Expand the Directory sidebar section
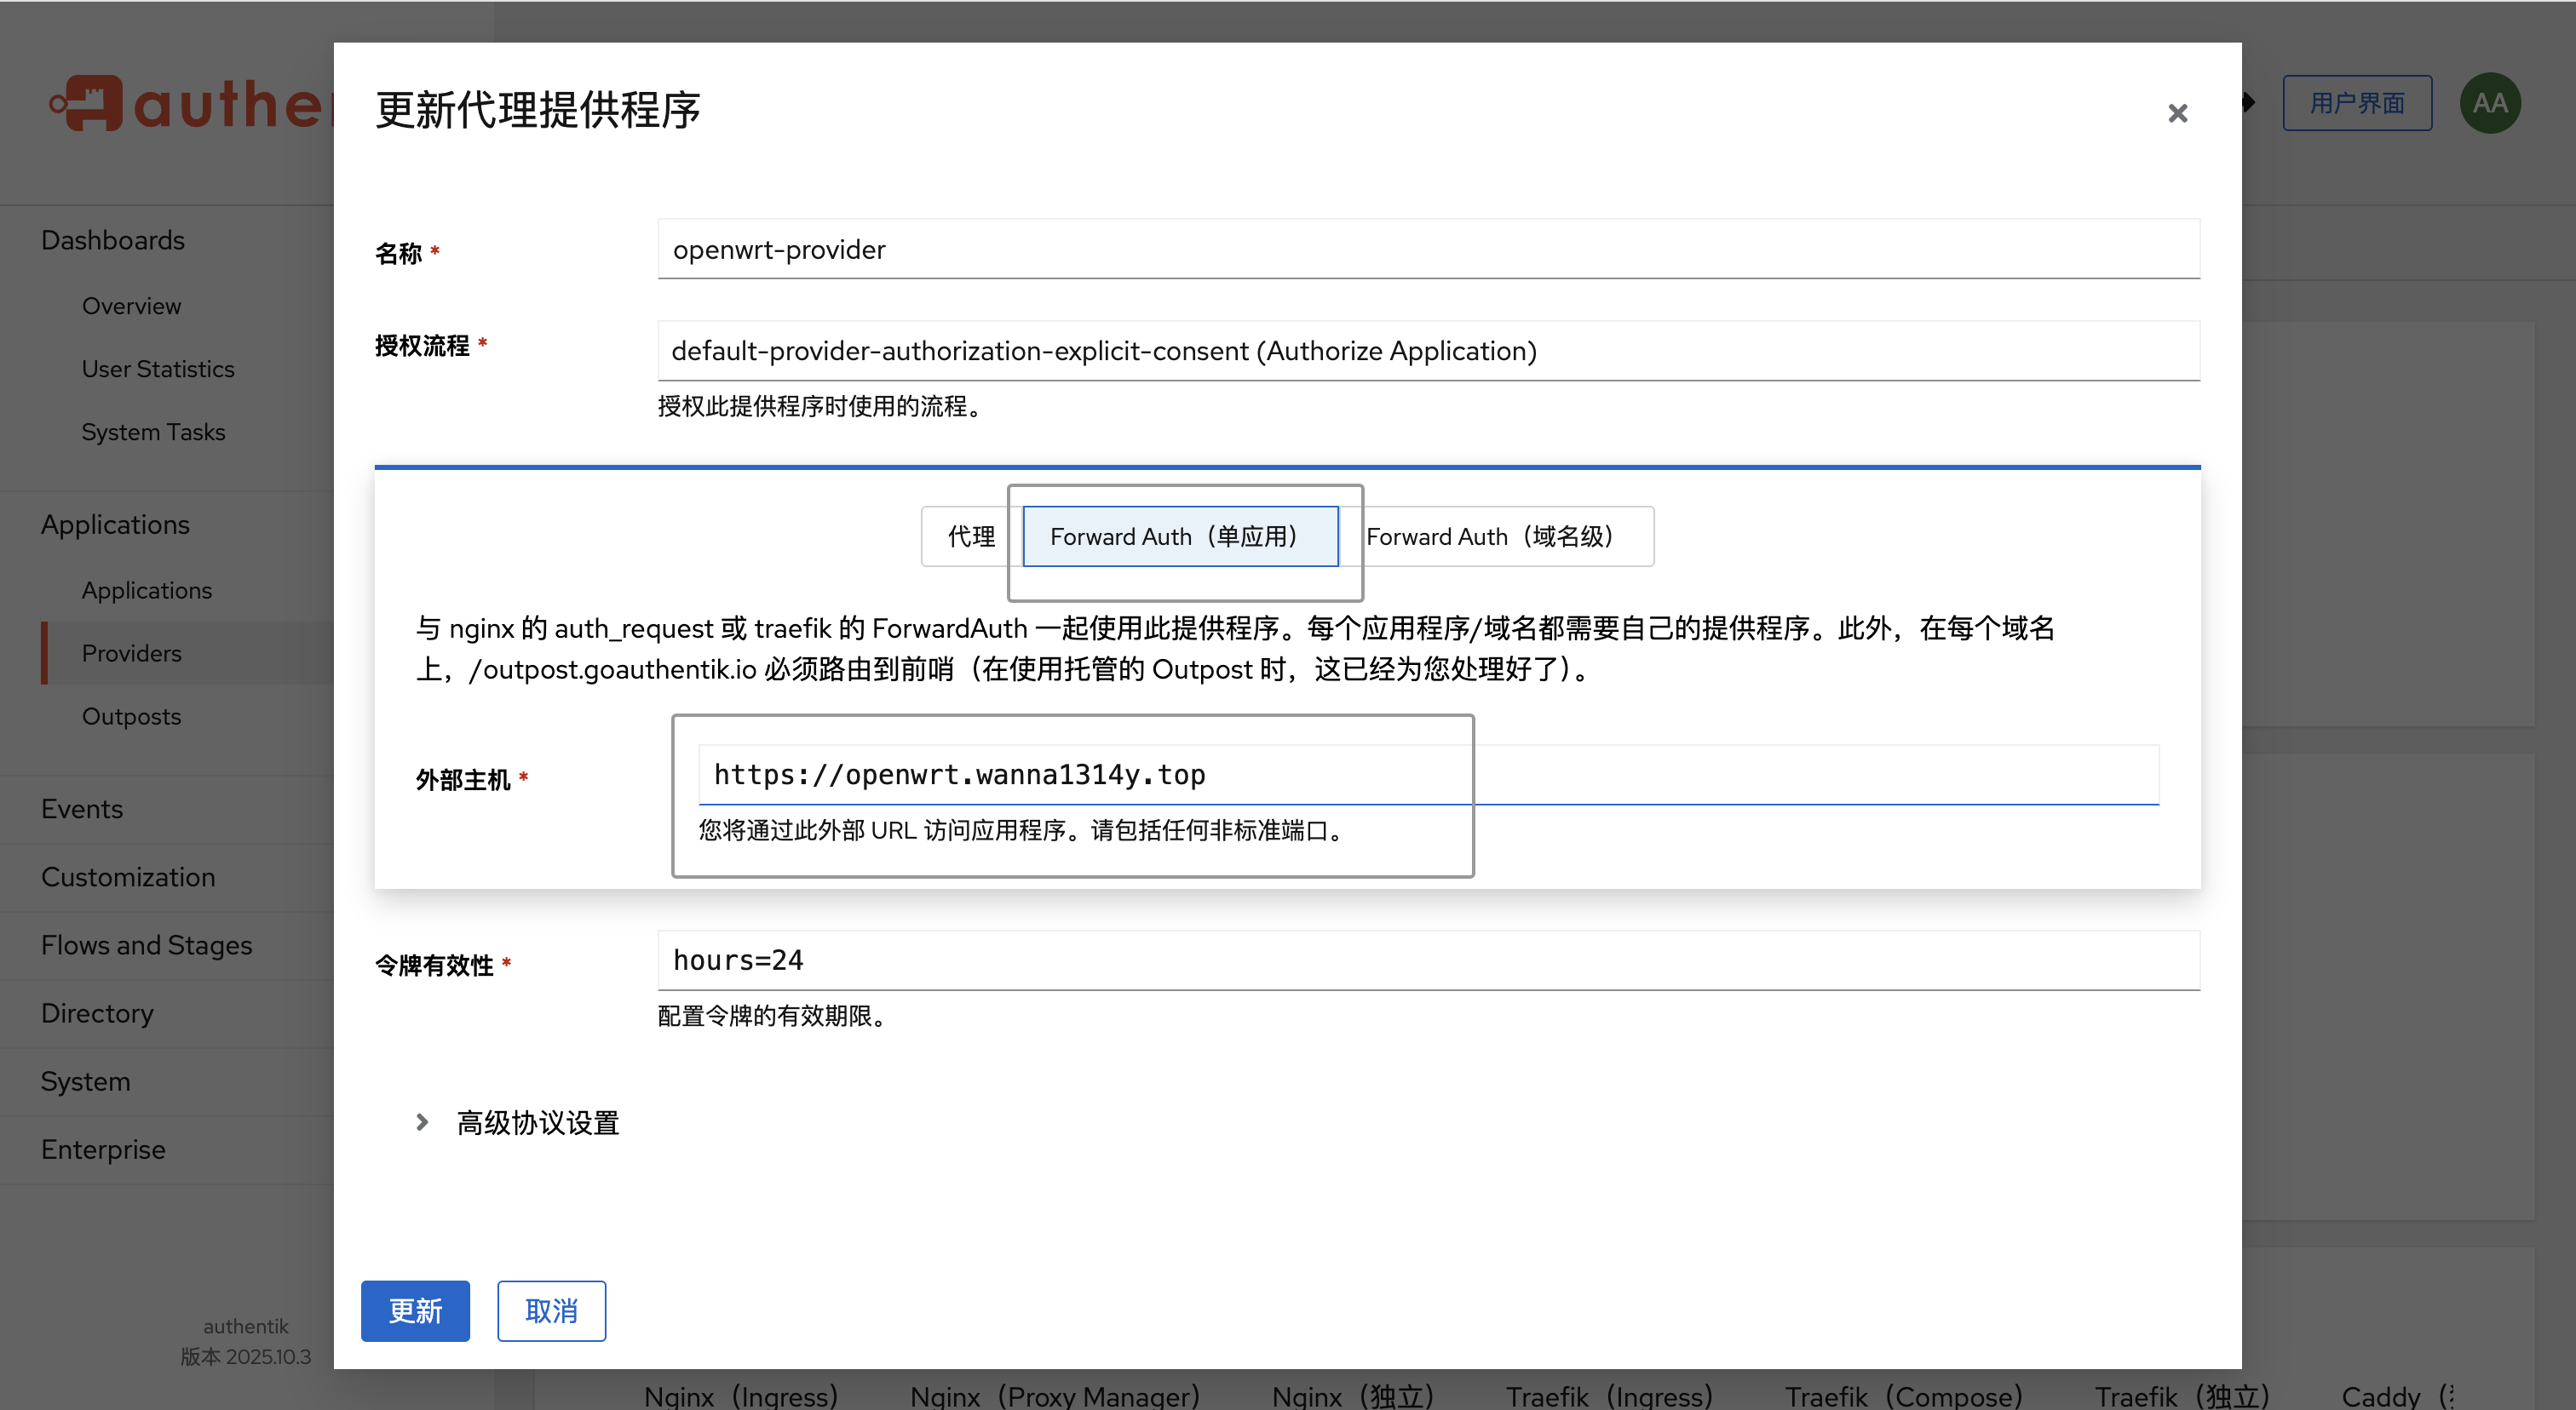 (97, 1013)
